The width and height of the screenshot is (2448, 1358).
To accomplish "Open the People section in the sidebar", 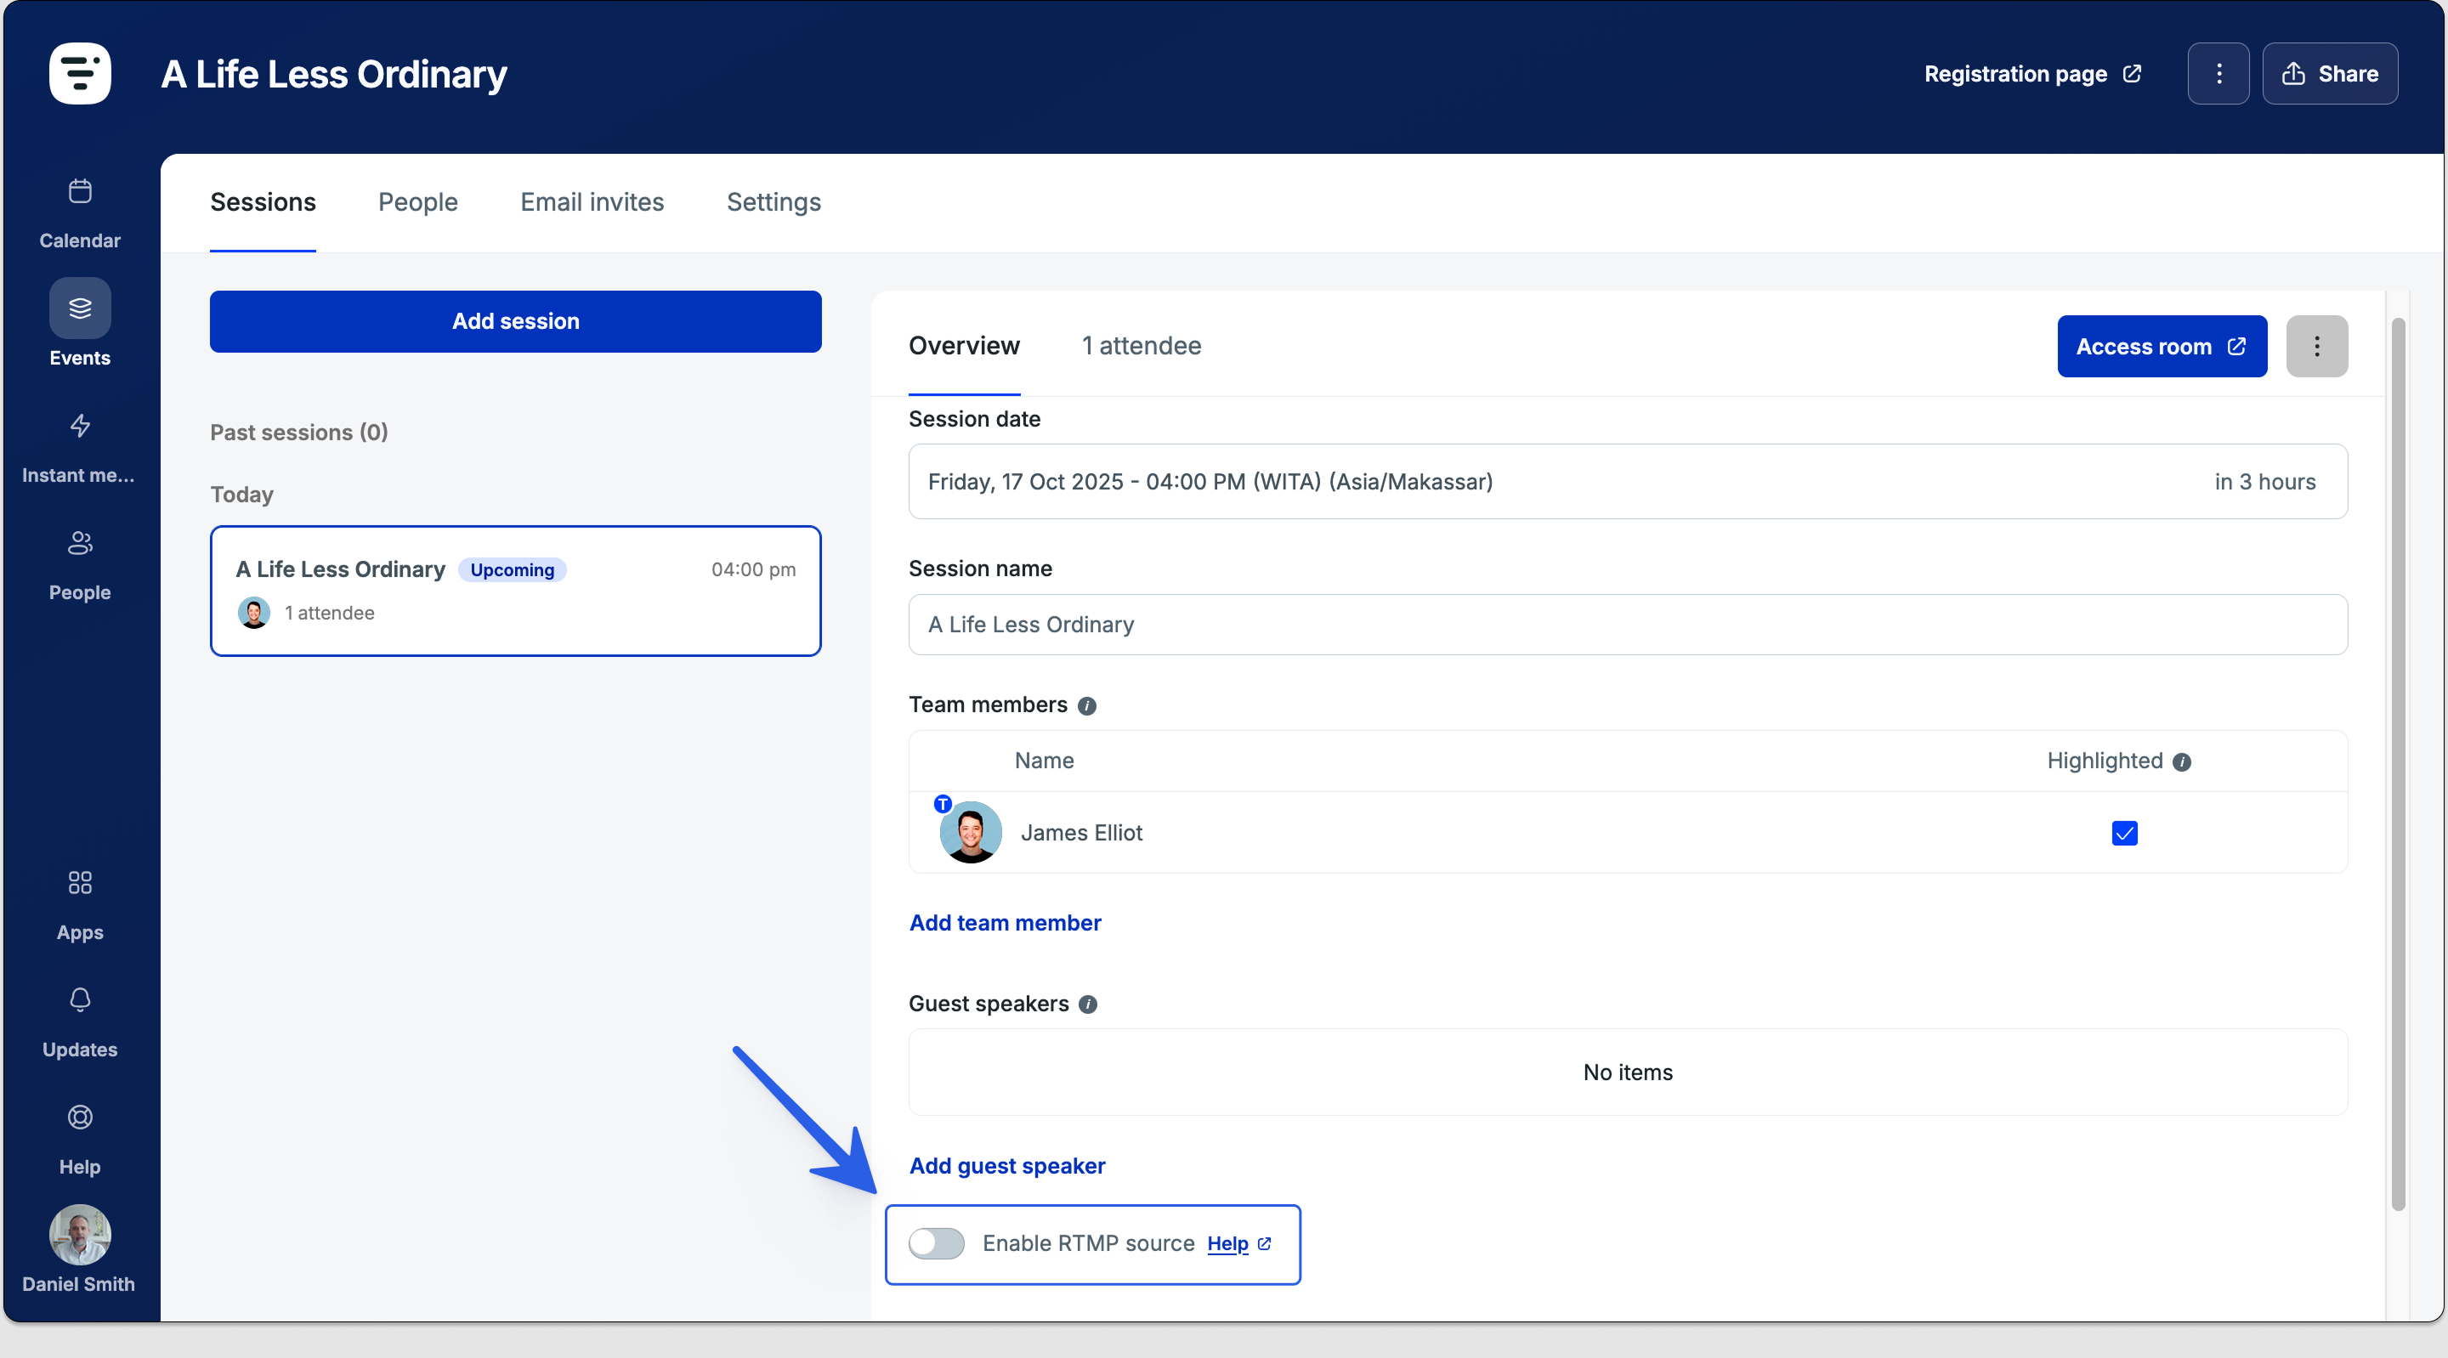I will [x=79, y=544].
